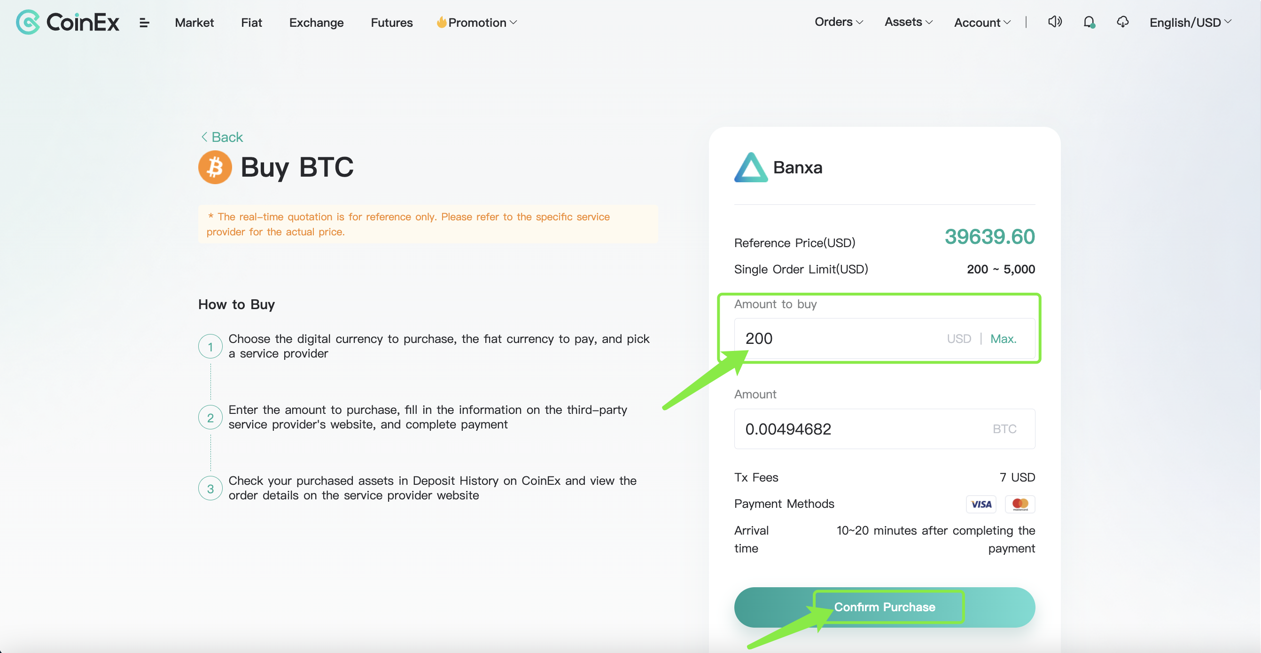The width and height of the screenshot is (1261, 653).
Task: Click the CoinEx logo
Action: pos(68,22)
